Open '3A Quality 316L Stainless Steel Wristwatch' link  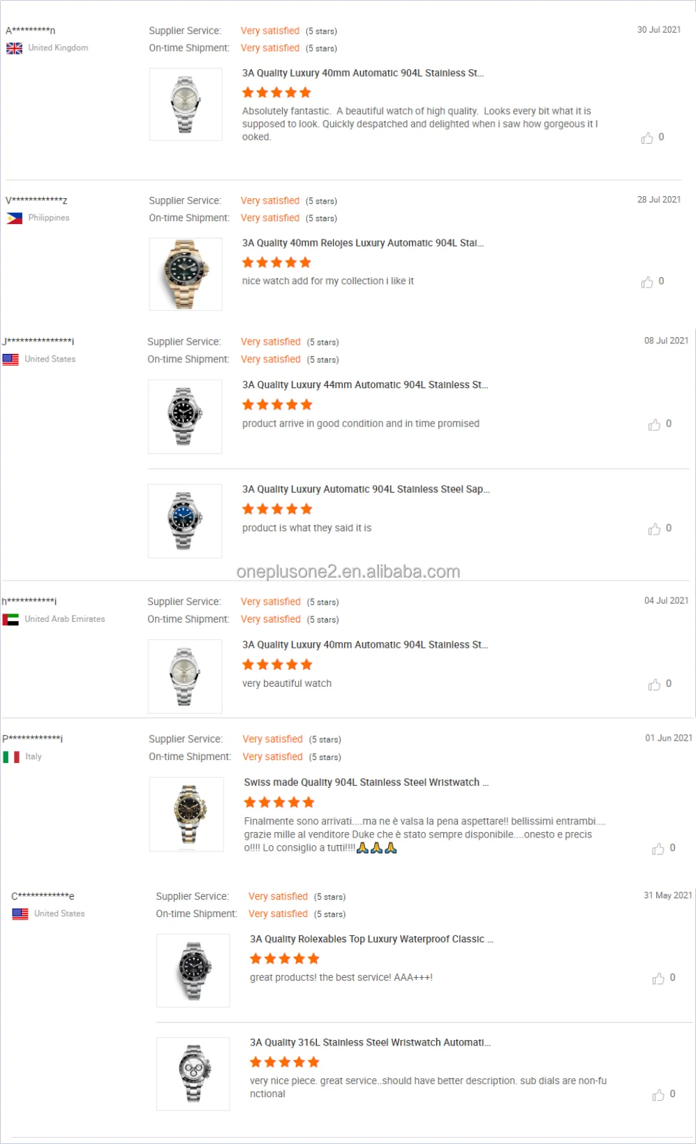point(371,1042)
